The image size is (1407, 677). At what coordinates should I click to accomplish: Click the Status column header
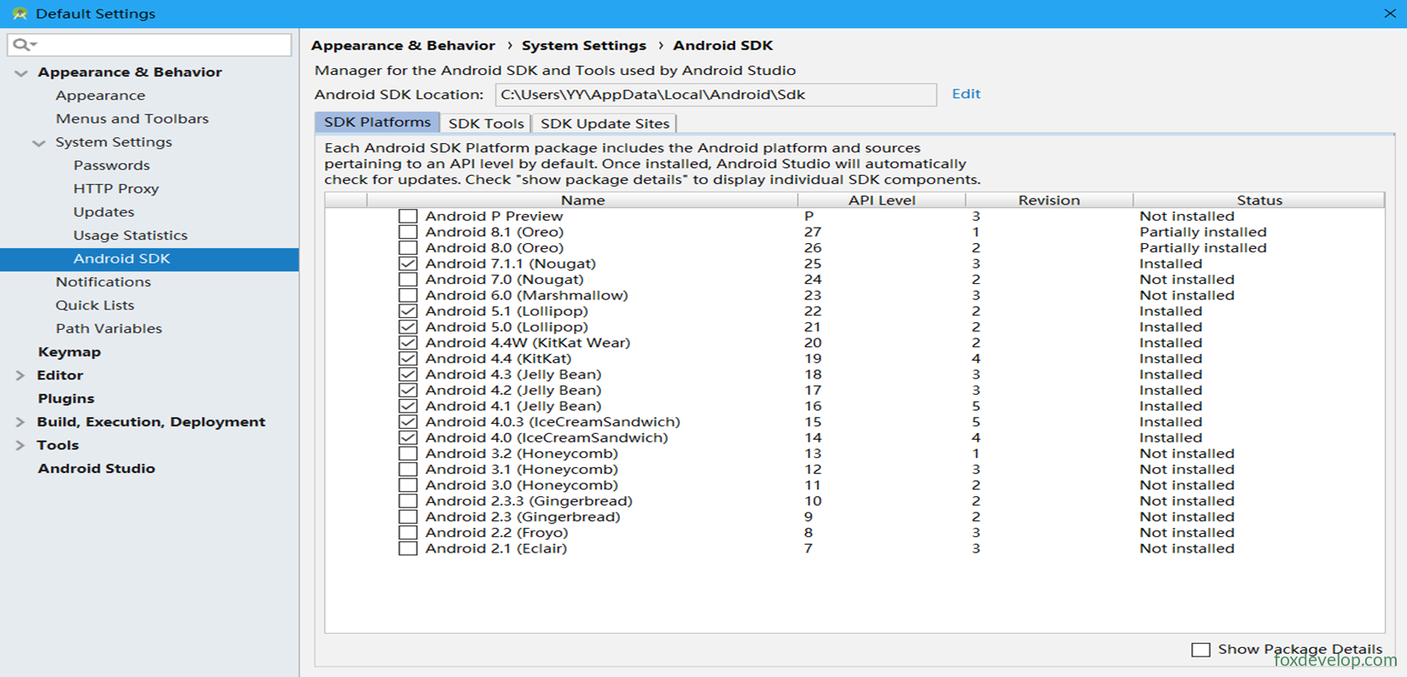pos(1259,200)
